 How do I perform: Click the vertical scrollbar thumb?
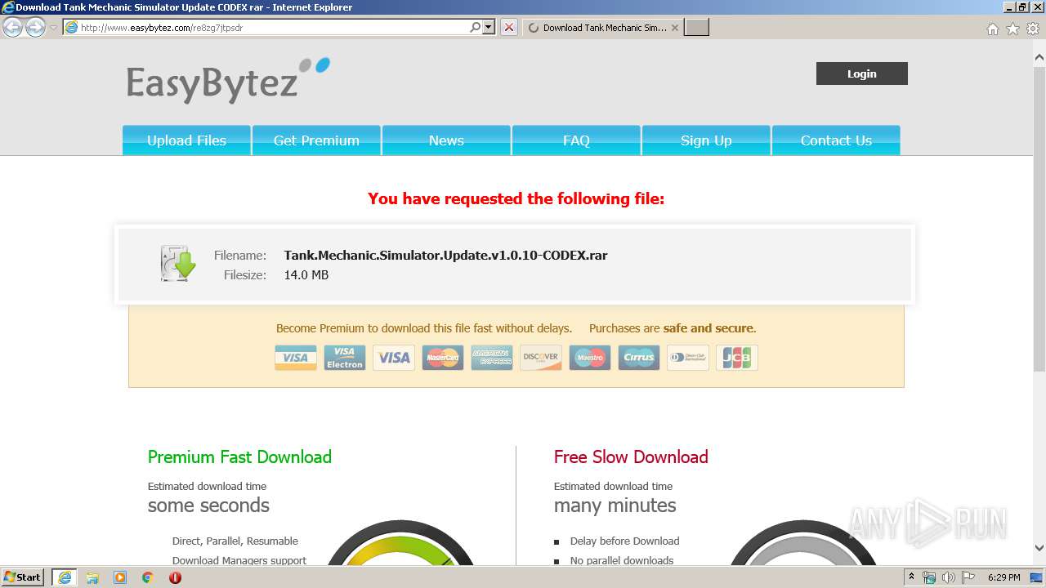tap(1039, 218)
